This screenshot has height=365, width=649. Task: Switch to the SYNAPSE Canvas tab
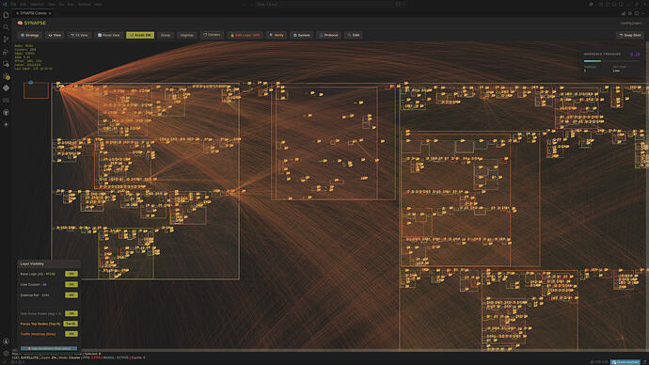pos(33,13)
